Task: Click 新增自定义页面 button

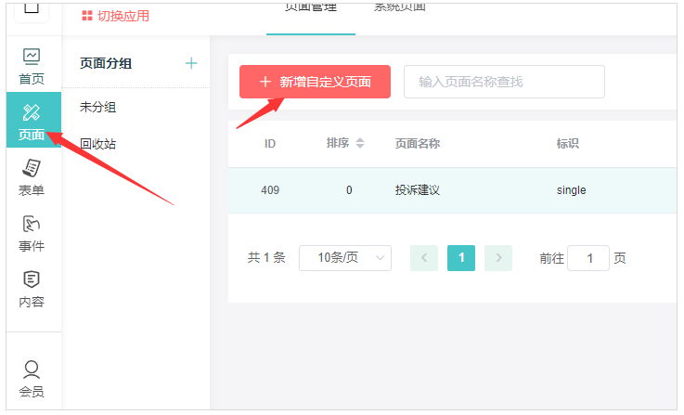Action: [x=315, y=82]
